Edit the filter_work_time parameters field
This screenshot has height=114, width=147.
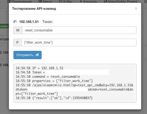coord(79,42)
